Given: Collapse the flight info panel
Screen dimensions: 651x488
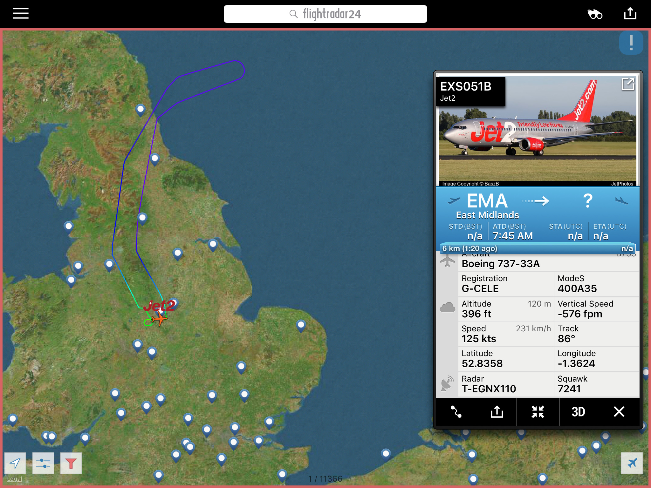Looking at the screenshot, I should 538,412.
